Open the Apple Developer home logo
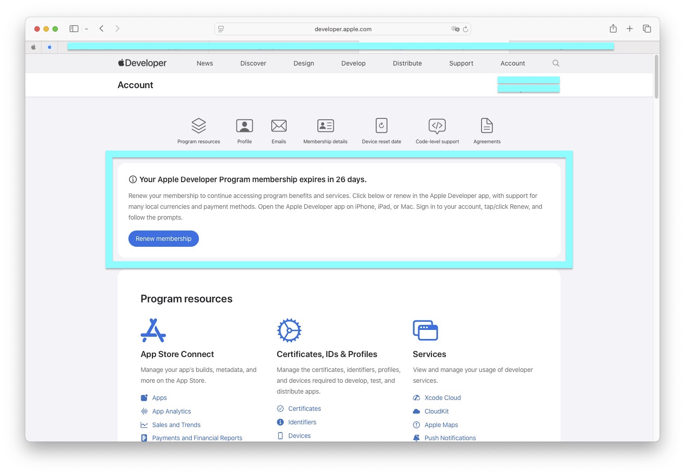The height and width of the screenshot is (475, 685). pos(142,63)
